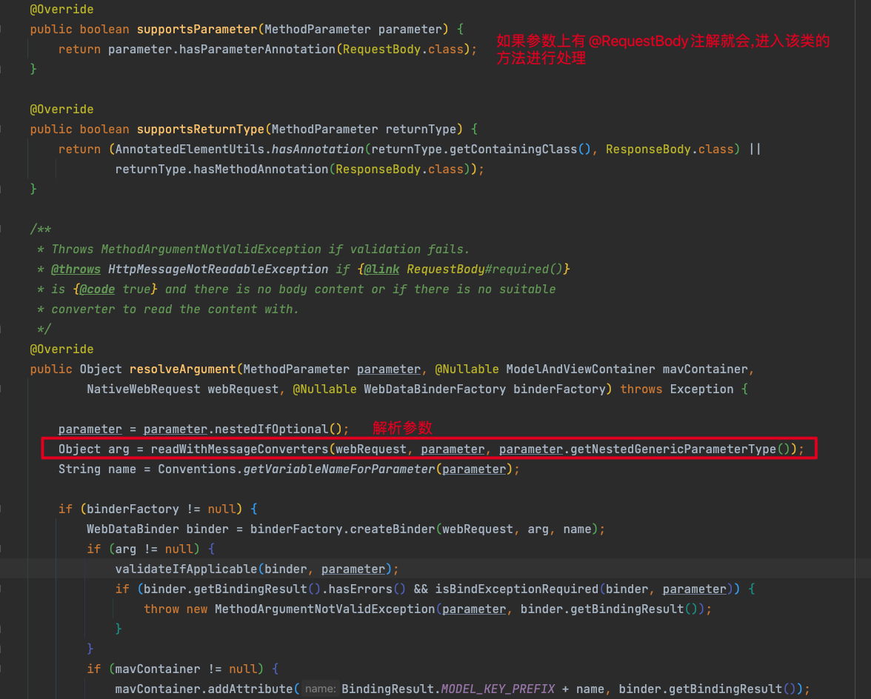Click the 'Object arg' variable declaration
The image size is (871, 699).
94,449
